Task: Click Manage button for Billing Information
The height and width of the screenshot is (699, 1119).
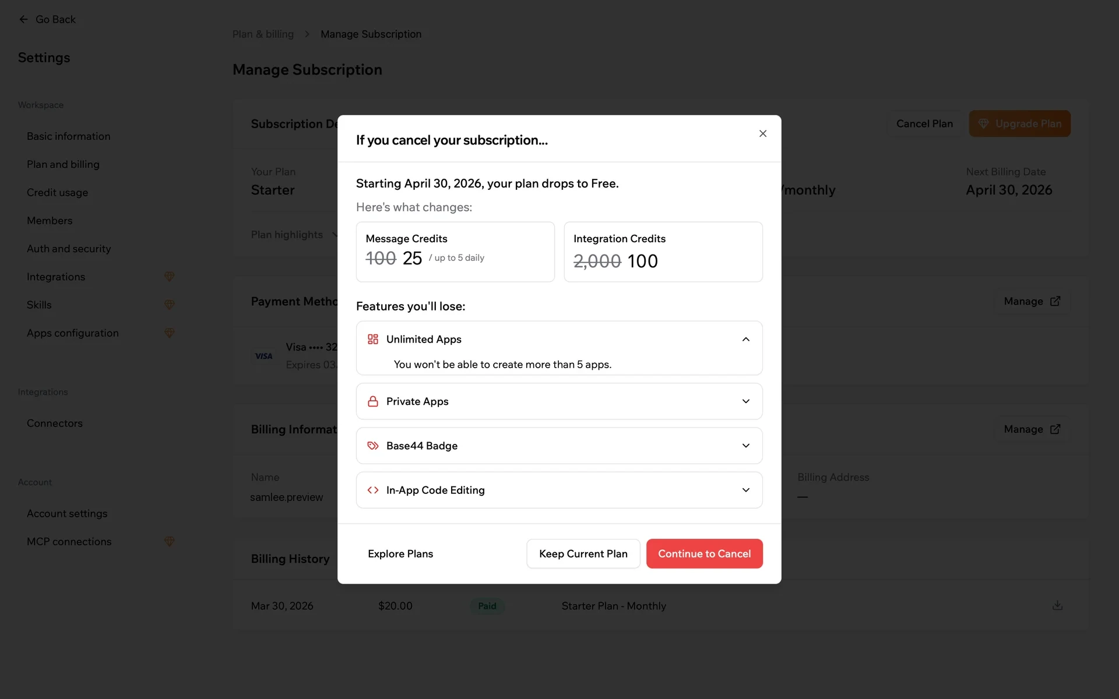Action: coord(1032,429)
